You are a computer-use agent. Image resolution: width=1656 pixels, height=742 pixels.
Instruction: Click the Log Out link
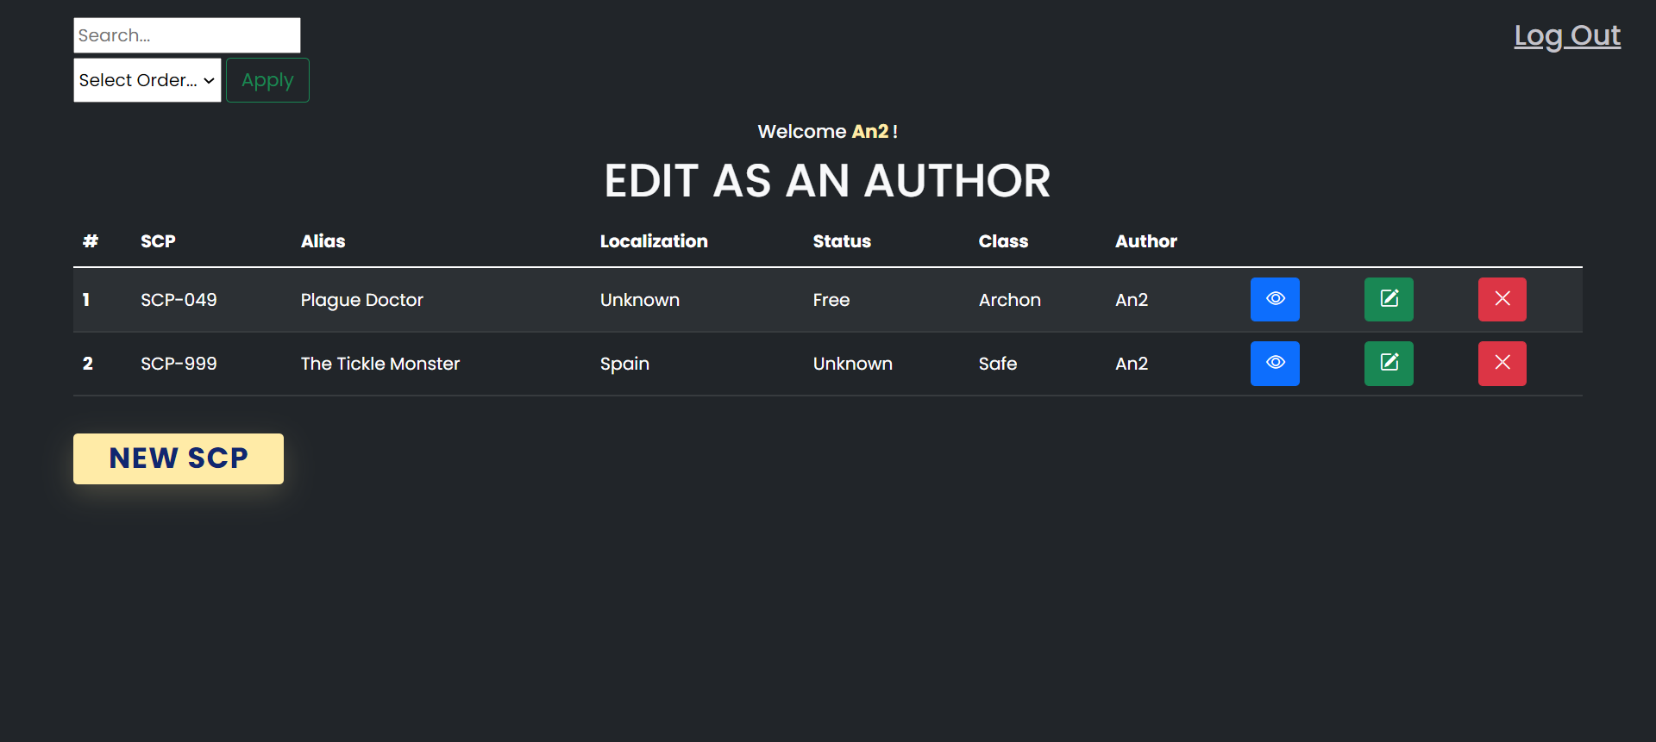pyautogui.click(x=1567, y=35)
